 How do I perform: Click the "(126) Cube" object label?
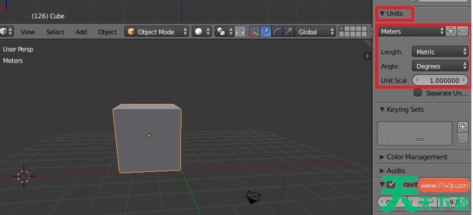(x=48, y=16)
